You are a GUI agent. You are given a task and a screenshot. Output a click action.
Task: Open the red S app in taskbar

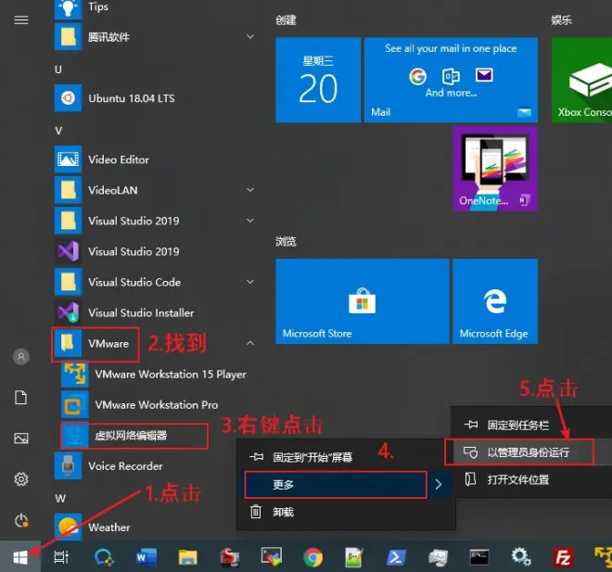click(x=230, y=557)
